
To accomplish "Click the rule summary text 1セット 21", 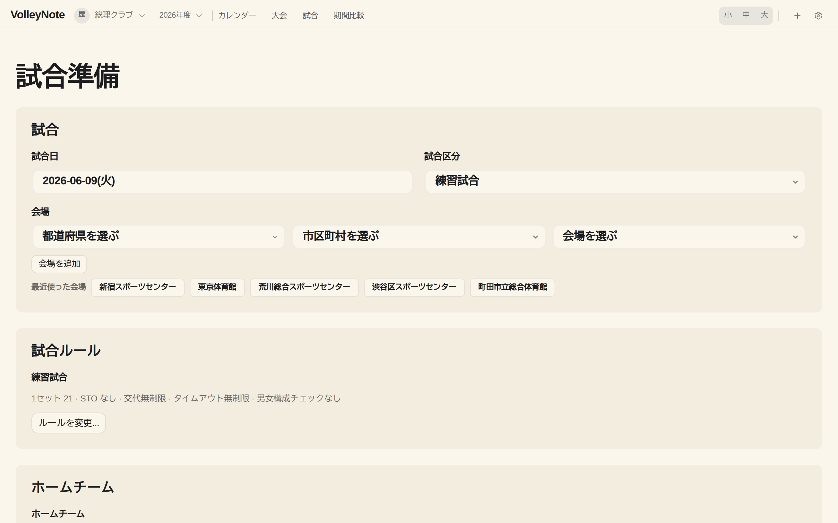I will pyautogui.click(x=52, y=398).
